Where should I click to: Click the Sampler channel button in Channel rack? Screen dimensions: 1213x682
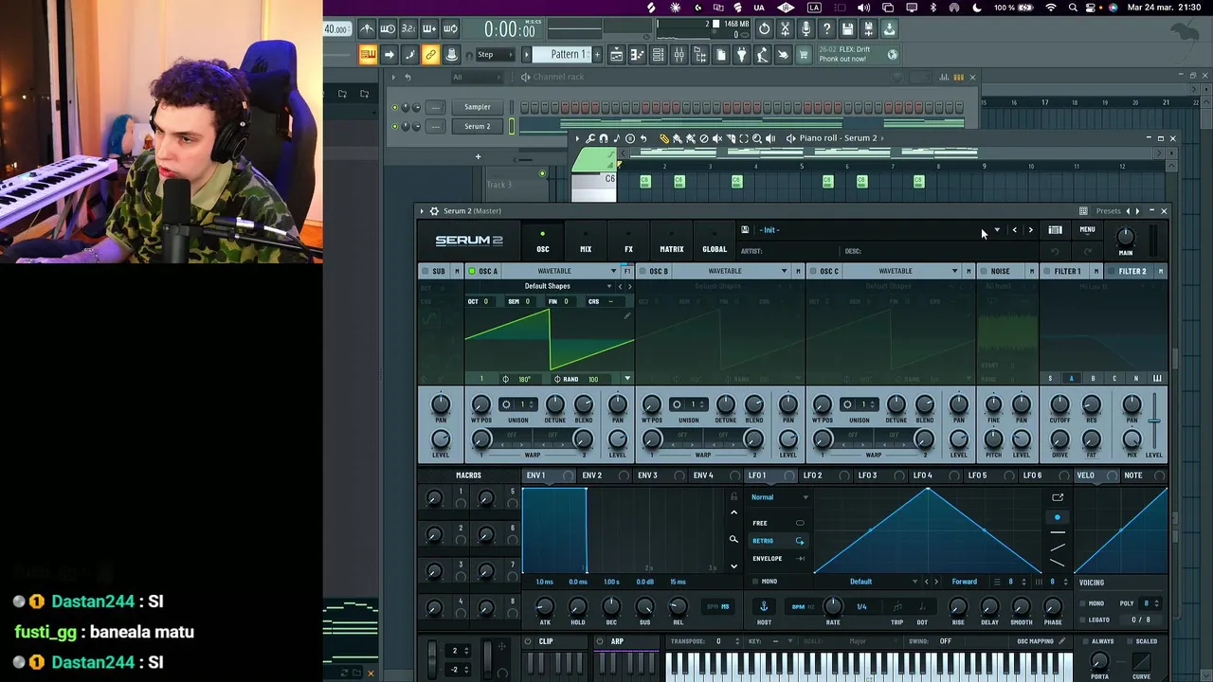point(478,107)
